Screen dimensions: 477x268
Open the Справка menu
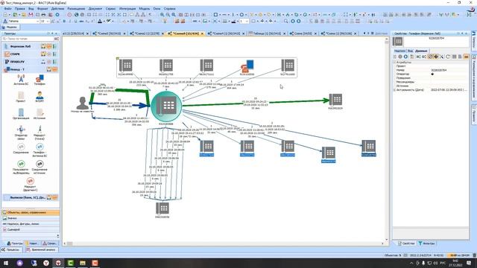point(169,9)
